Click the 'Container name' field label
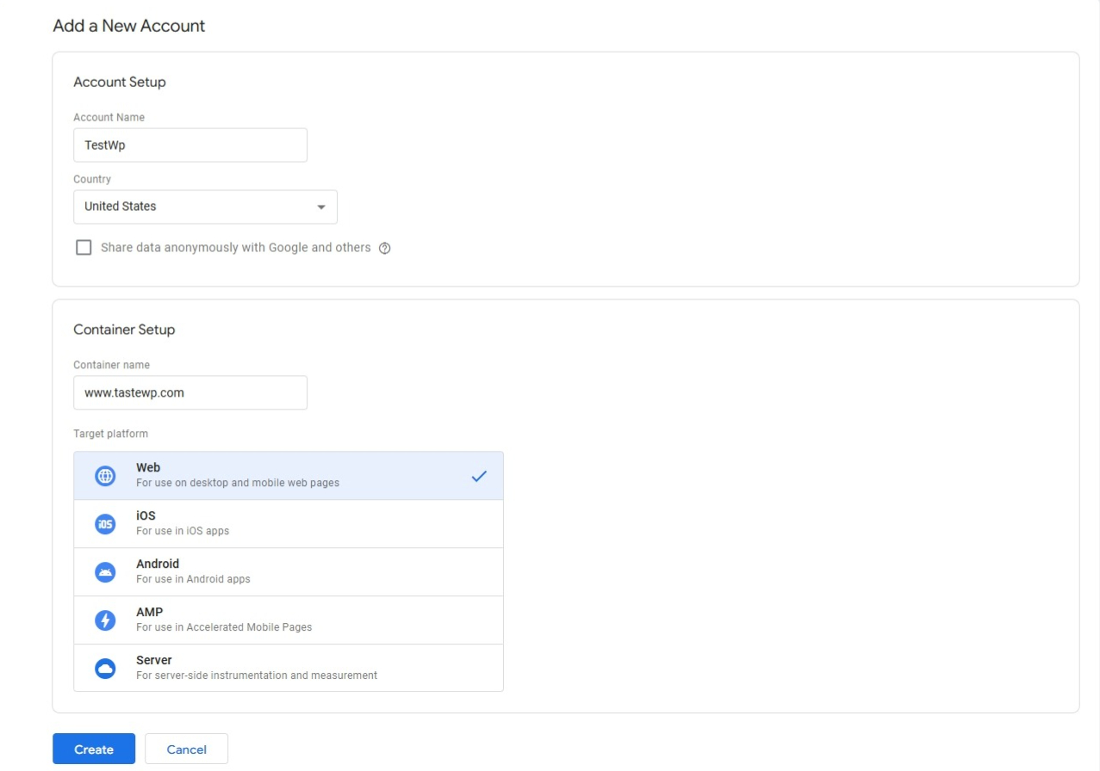The height and width of the screenshot is (771, 1100). tap(111, 365)
